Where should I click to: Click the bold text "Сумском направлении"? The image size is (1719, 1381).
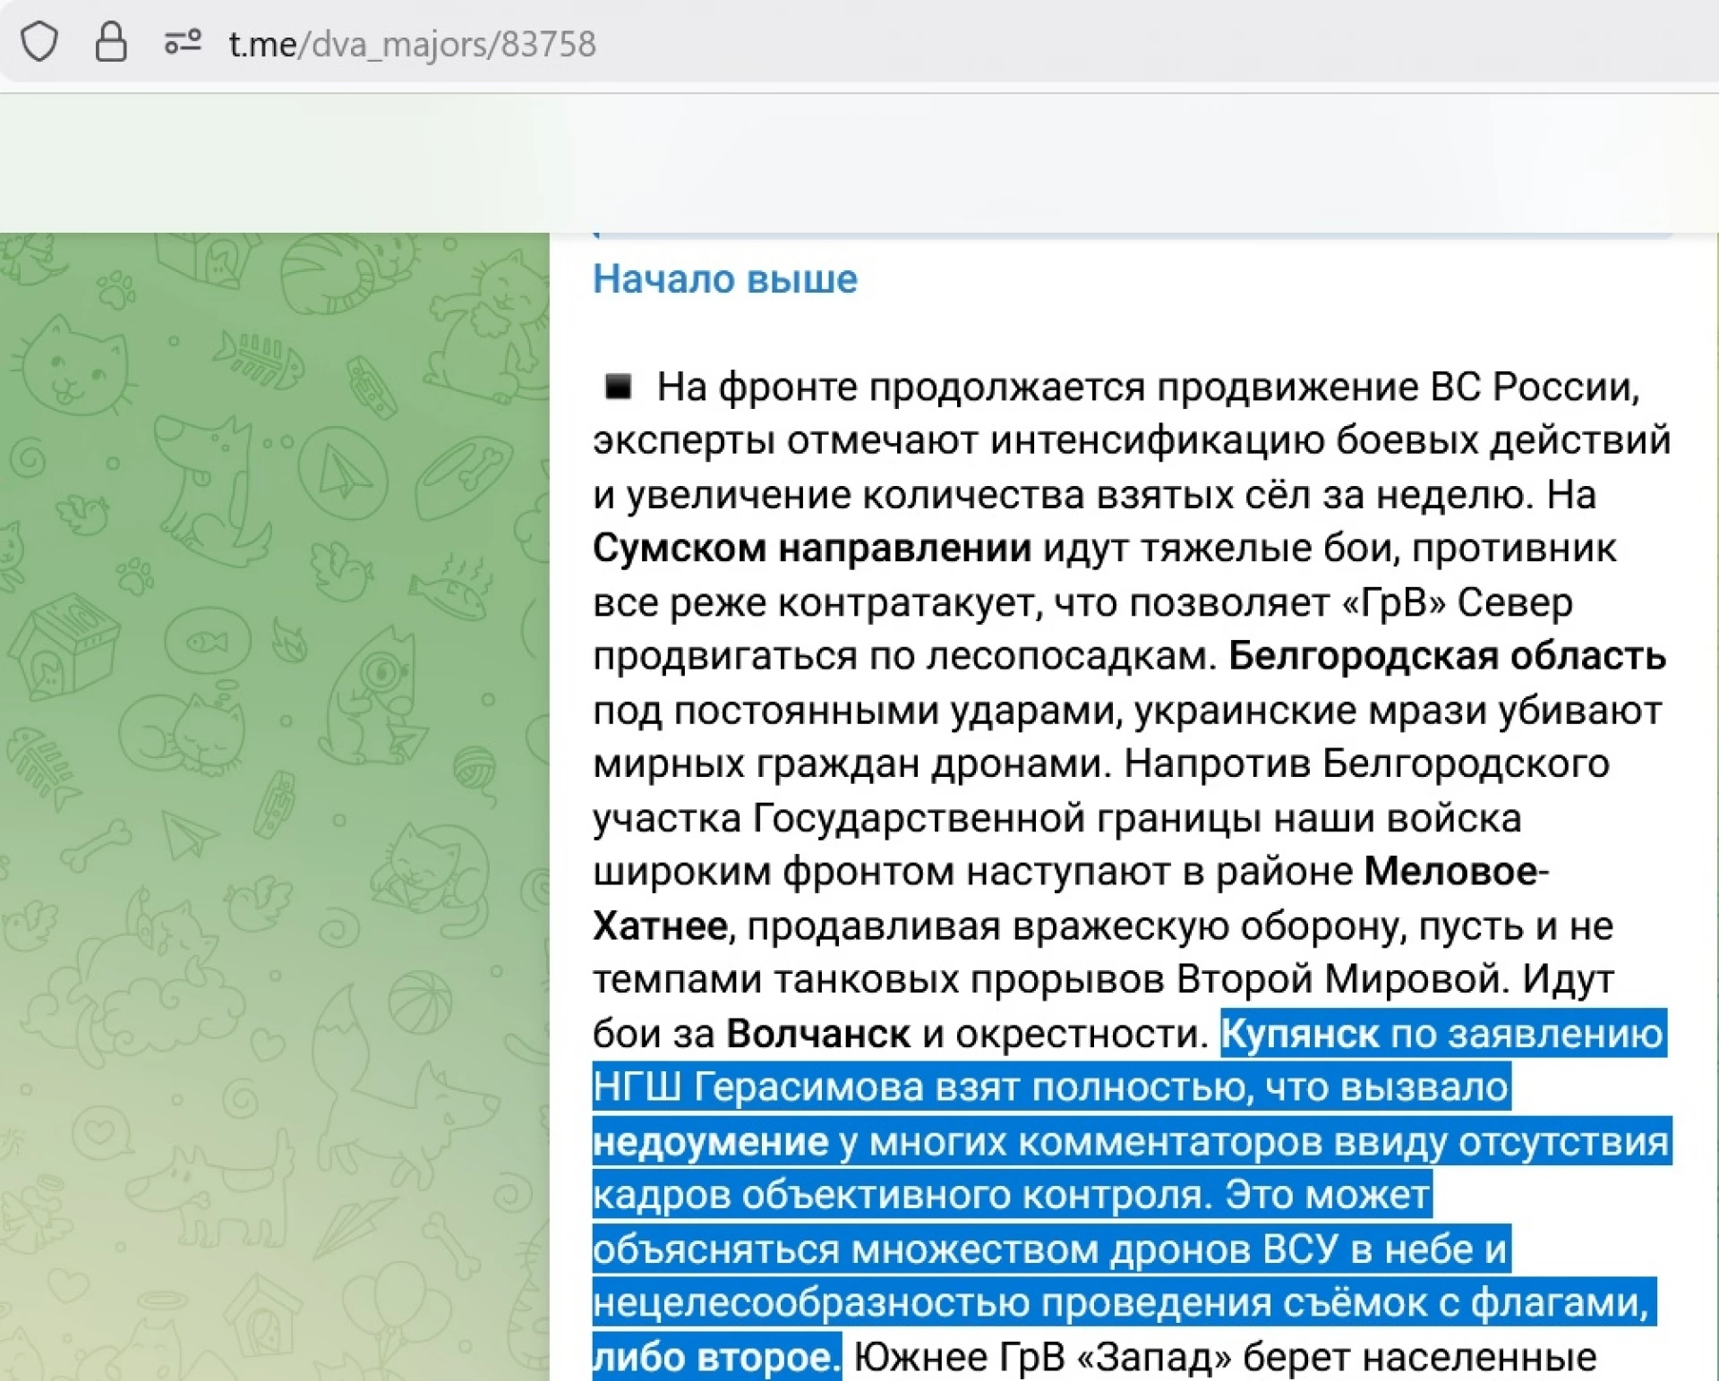(x=811, y=548)
